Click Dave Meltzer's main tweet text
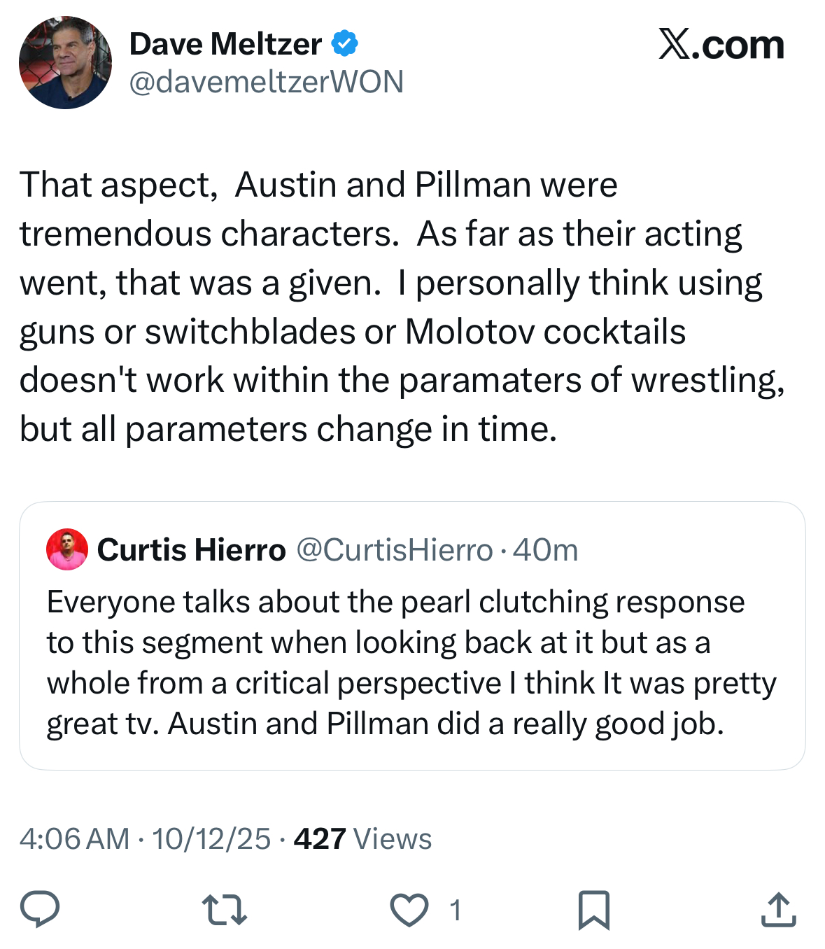This screenshot has height=949, width=825. [402, 307]
